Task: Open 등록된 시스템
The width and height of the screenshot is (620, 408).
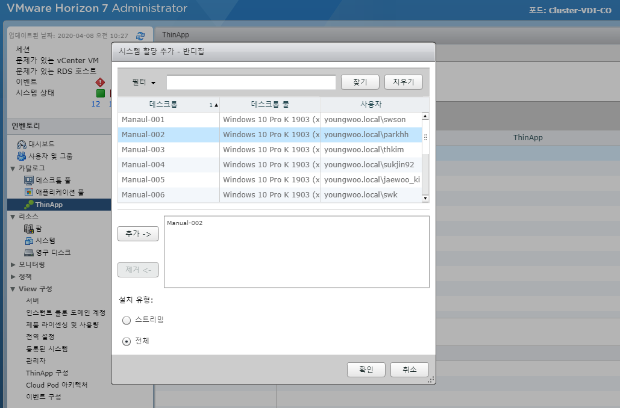Action: point(46,349)
